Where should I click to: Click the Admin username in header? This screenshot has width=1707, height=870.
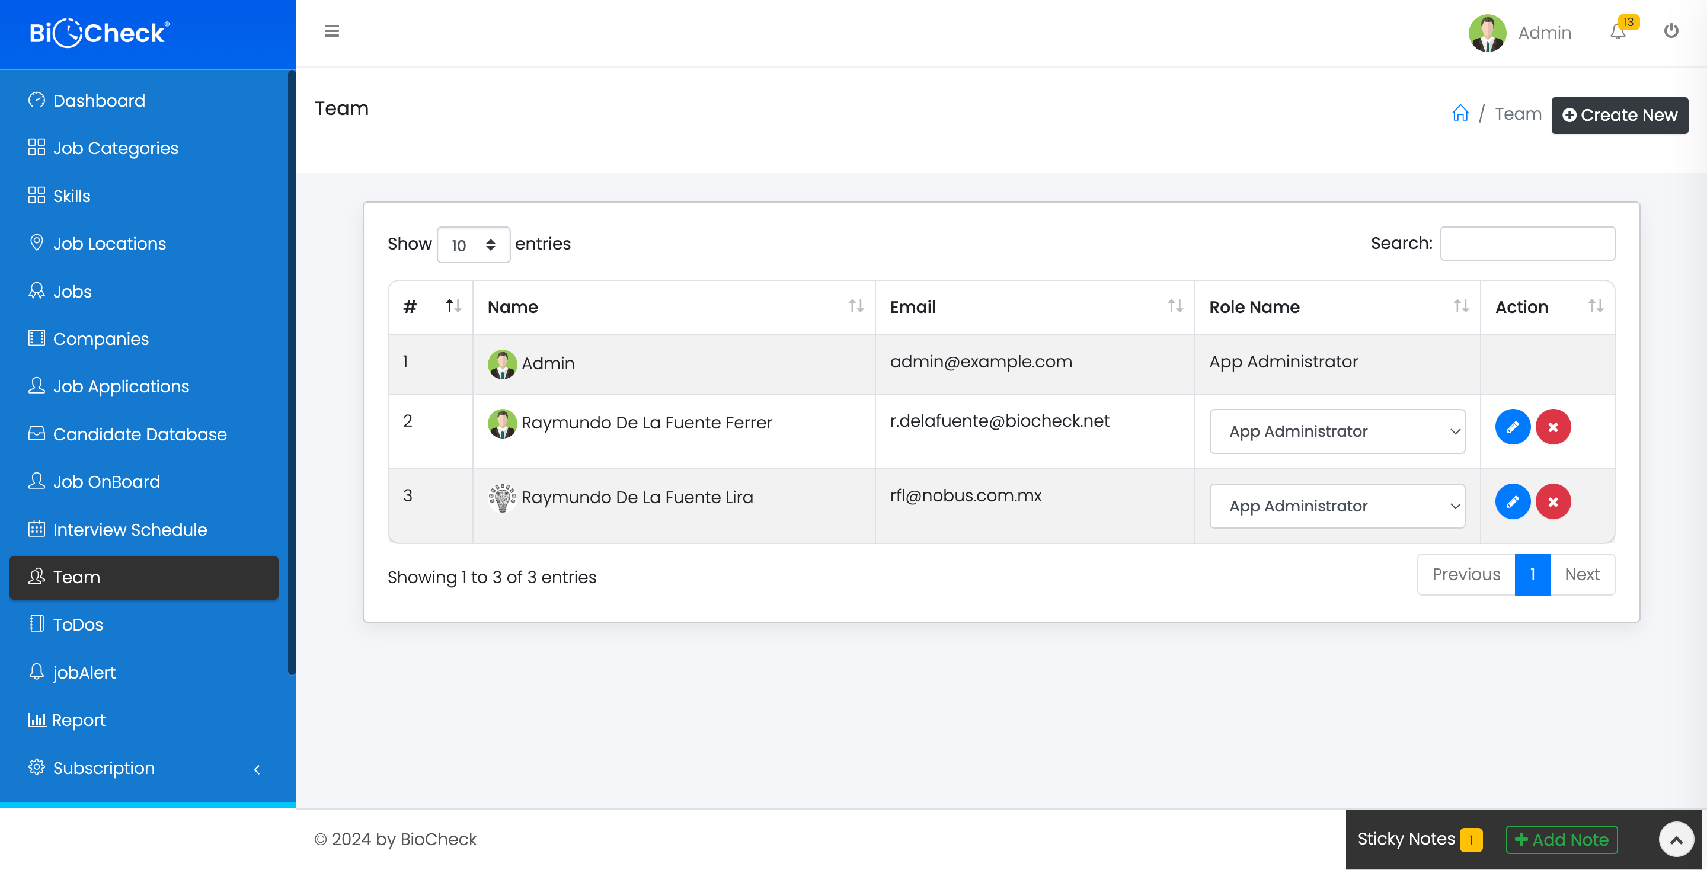pos(1545,33)
